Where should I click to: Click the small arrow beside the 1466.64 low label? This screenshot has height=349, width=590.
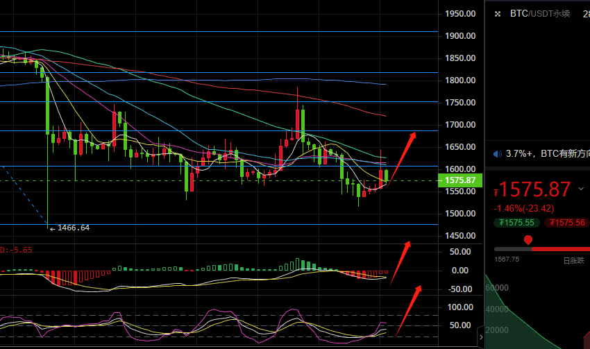(x=52, y=228)
